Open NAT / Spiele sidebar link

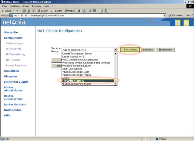click(13, 60)
